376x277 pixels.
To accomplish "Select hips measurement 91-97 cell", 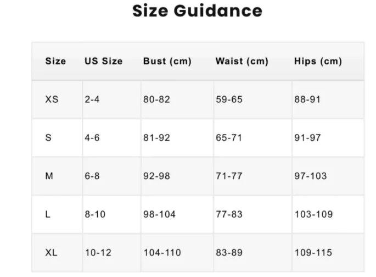I will click(x=307, y=138).
